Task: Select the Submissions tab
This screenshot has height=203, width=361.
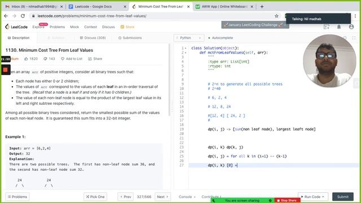Action: point(130,38)
